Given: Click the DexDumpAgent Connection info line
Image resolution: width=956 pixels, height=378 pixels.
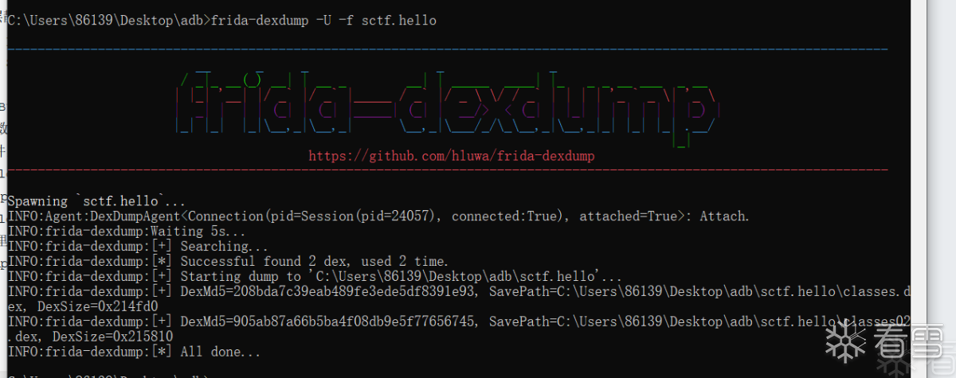Looking at the screenshot, I should pos(378,216).
